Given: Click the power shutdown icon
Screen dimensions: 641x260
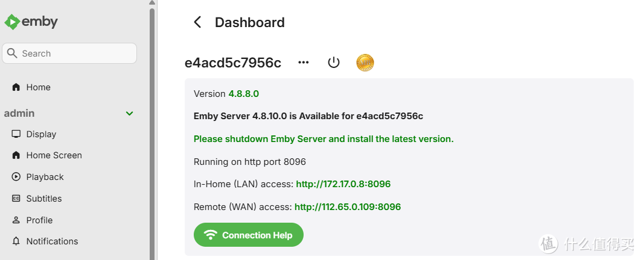Looking at the screenshot, I should (x=334, y=63).
